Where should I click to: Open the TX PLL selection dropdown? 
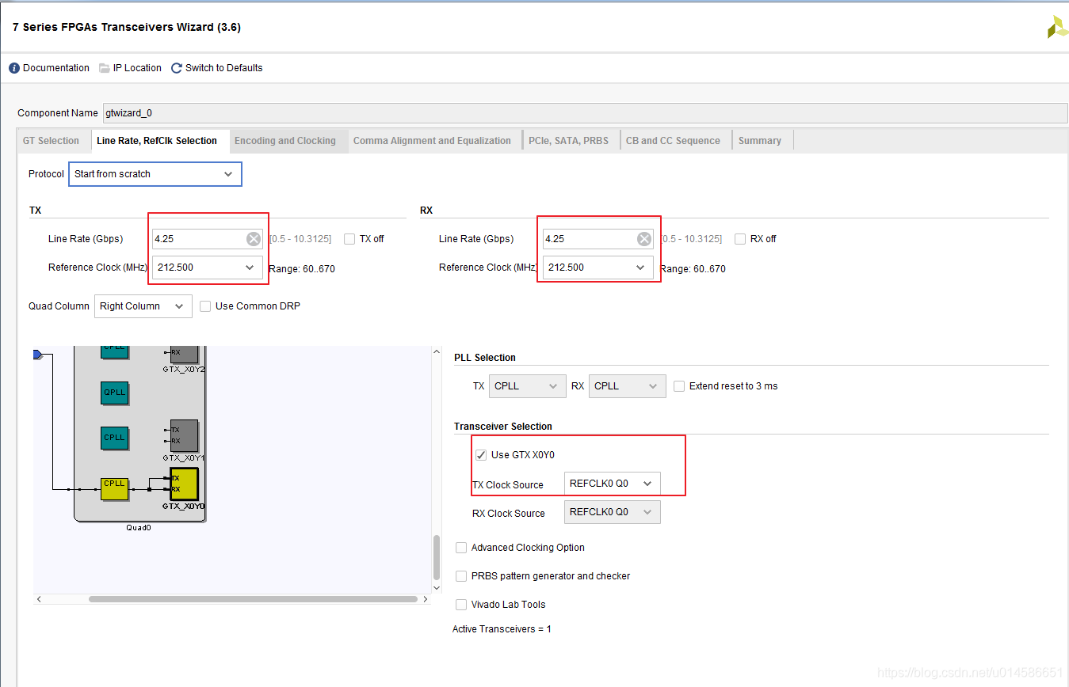tap(528, 386)
